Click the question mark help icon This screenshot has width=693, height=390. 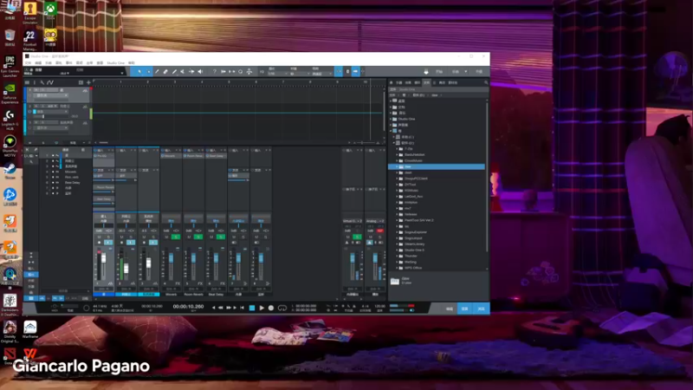pos(215,72)
